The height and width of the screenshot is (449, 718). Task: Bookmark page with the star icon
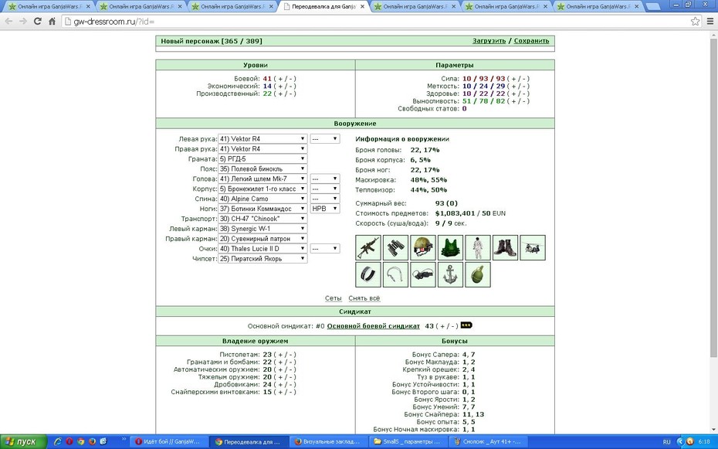[x=695, y=21]
